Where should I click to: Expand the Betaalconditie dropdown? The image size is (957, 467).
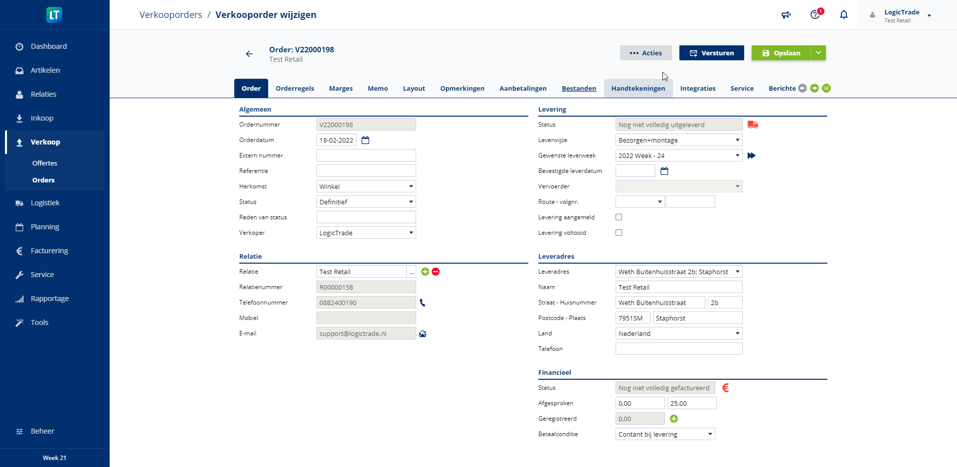665,434
